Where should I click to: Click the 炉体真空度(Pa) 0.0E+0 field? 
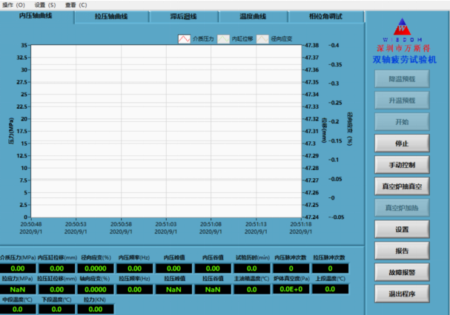pos(291,289)
